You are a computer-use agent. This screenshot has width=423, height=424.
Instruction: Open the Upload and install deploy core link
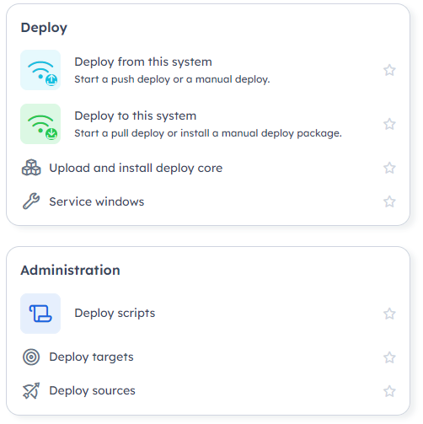click(136, 169)
